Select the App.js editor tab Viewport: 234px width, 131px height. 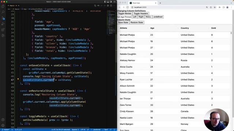pos(12,5)
